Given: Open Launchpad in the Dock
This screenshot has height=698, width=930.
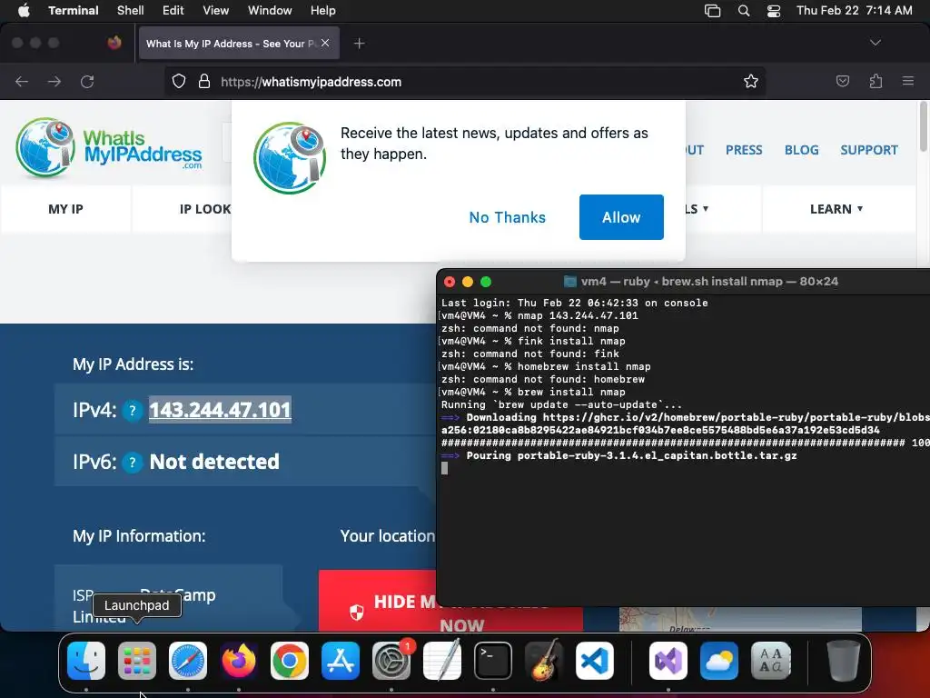Looking at the screenshot, I should coord(137,661).
